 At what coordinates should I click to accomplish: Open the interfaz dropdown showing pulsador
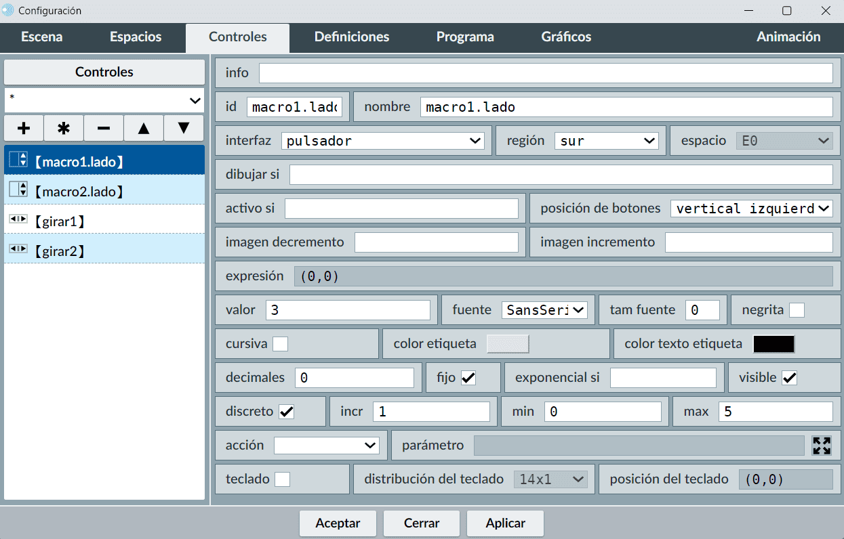click(x=382, y=141)
